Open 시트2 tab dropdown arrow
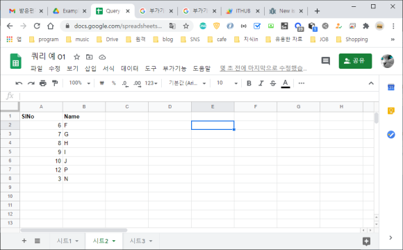This screenshot has height=250, width=403. click(114, 241)
